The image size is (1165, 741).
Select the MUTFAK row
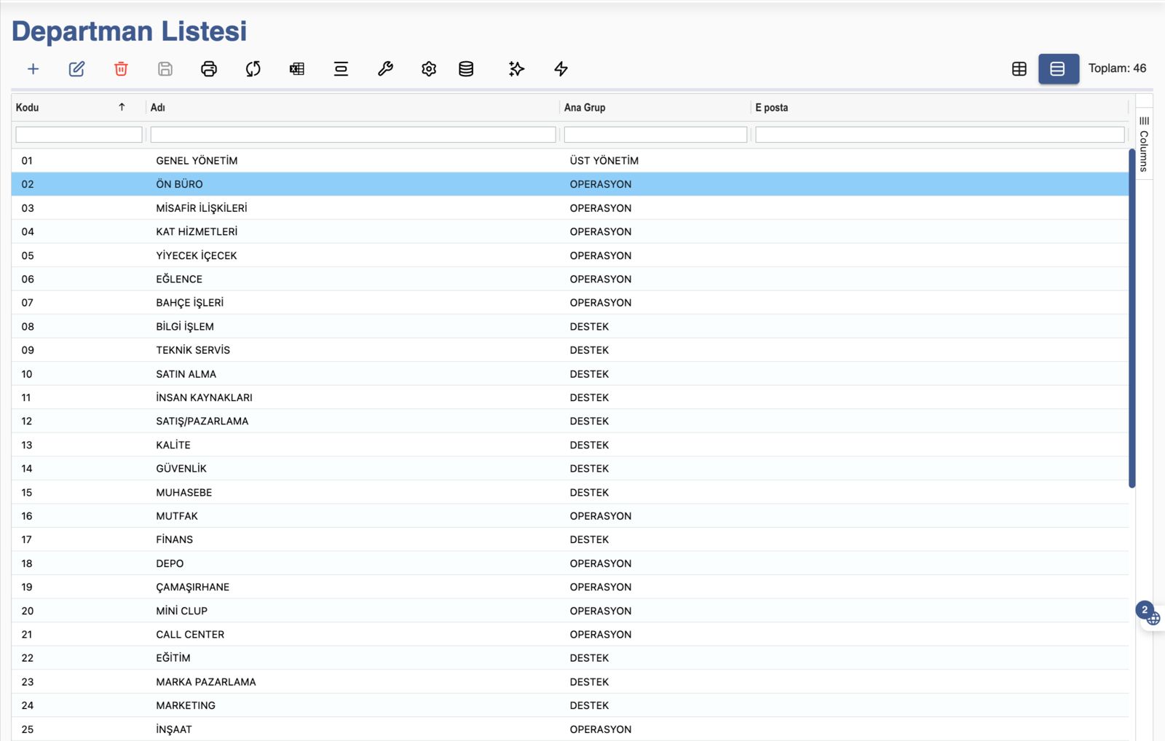570,516
